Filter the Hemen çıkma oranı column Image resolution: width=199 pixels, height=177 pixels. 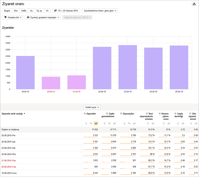(164, 124)
